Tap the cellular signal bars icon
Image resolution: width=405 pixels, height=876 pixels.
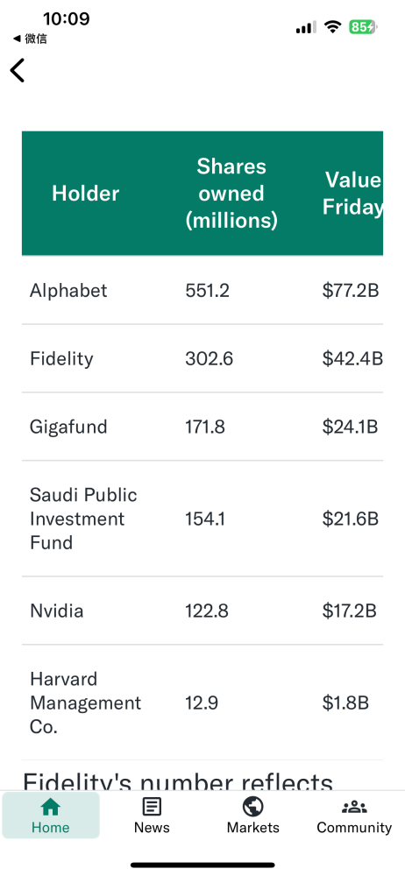[306, 27]
